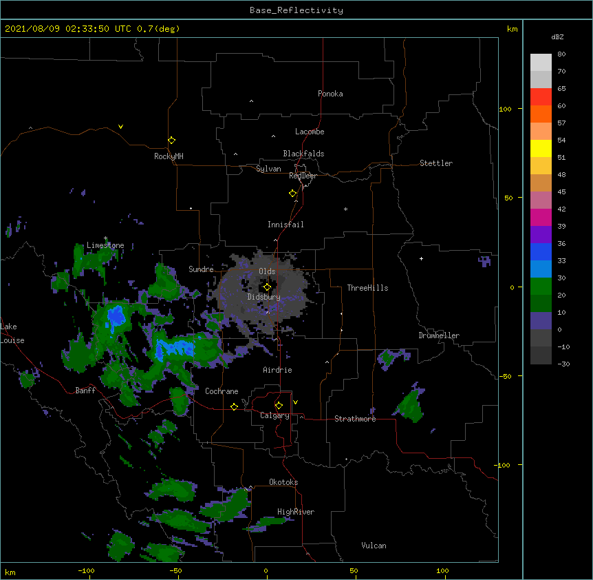The width and height of the screenshot is (593, 580).
Task: Click the blue storm core west of Sundre
Action: point(116,316)
